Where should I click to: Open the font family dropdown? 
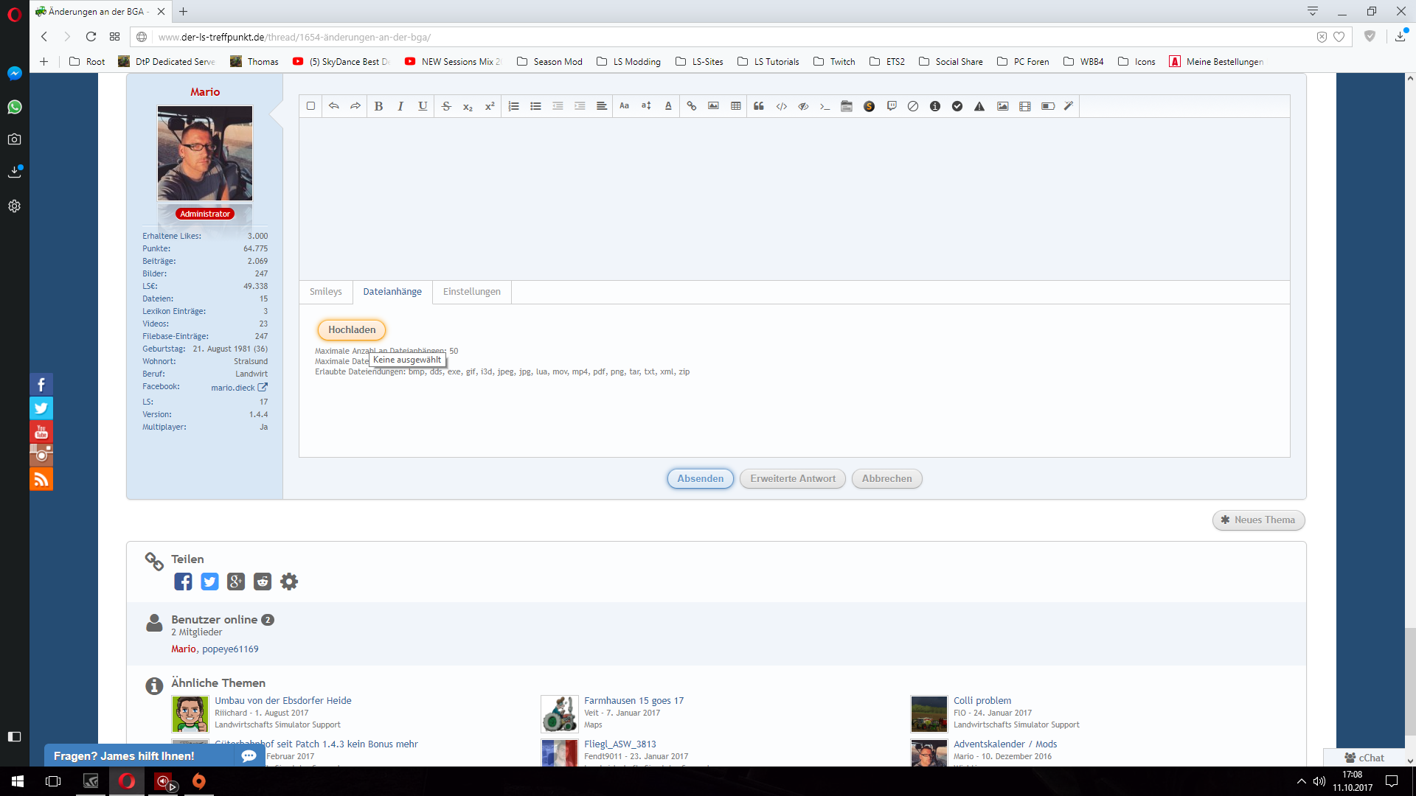pyautogui.click(x=624, y=106)
